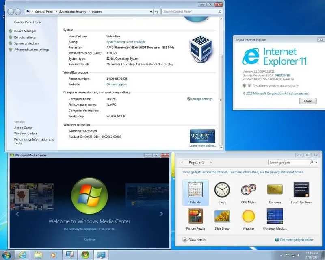Switch to Windows Media Center taskbar icon
The width and height of the screenshot is (325, 260).
click(x=85, y=255)
